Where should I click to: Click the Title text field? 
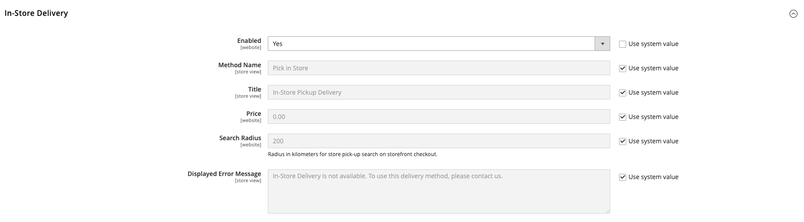(x=439, y=92)
